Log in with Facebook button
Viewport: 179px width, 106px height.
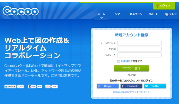(131, 86)
